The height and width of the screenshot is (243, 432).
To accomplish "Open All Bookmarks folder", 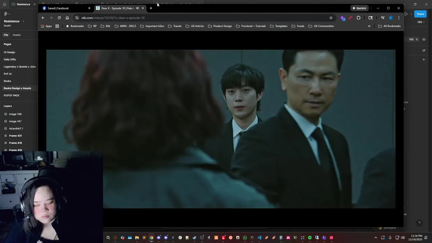I will (389, 26).
